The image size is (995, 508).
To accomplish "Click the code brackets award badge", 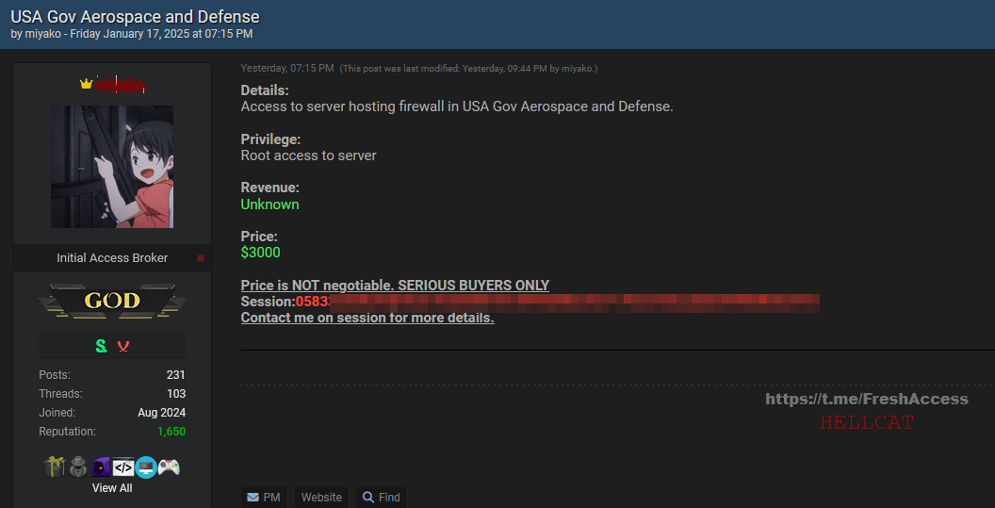I will 123,467.
